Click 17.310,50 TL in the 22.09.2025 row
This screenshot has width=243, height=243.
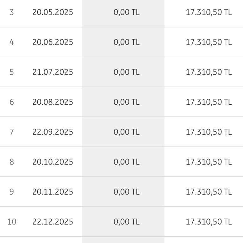[209, 132]
